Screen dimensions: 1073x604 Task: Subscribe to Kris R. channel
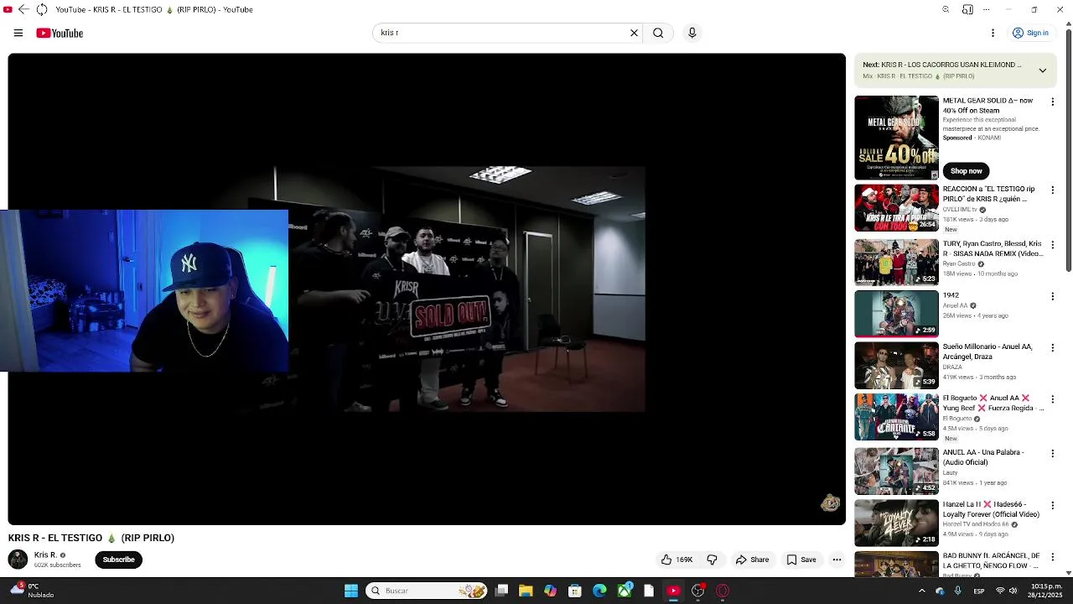click(x=118, y=560)
